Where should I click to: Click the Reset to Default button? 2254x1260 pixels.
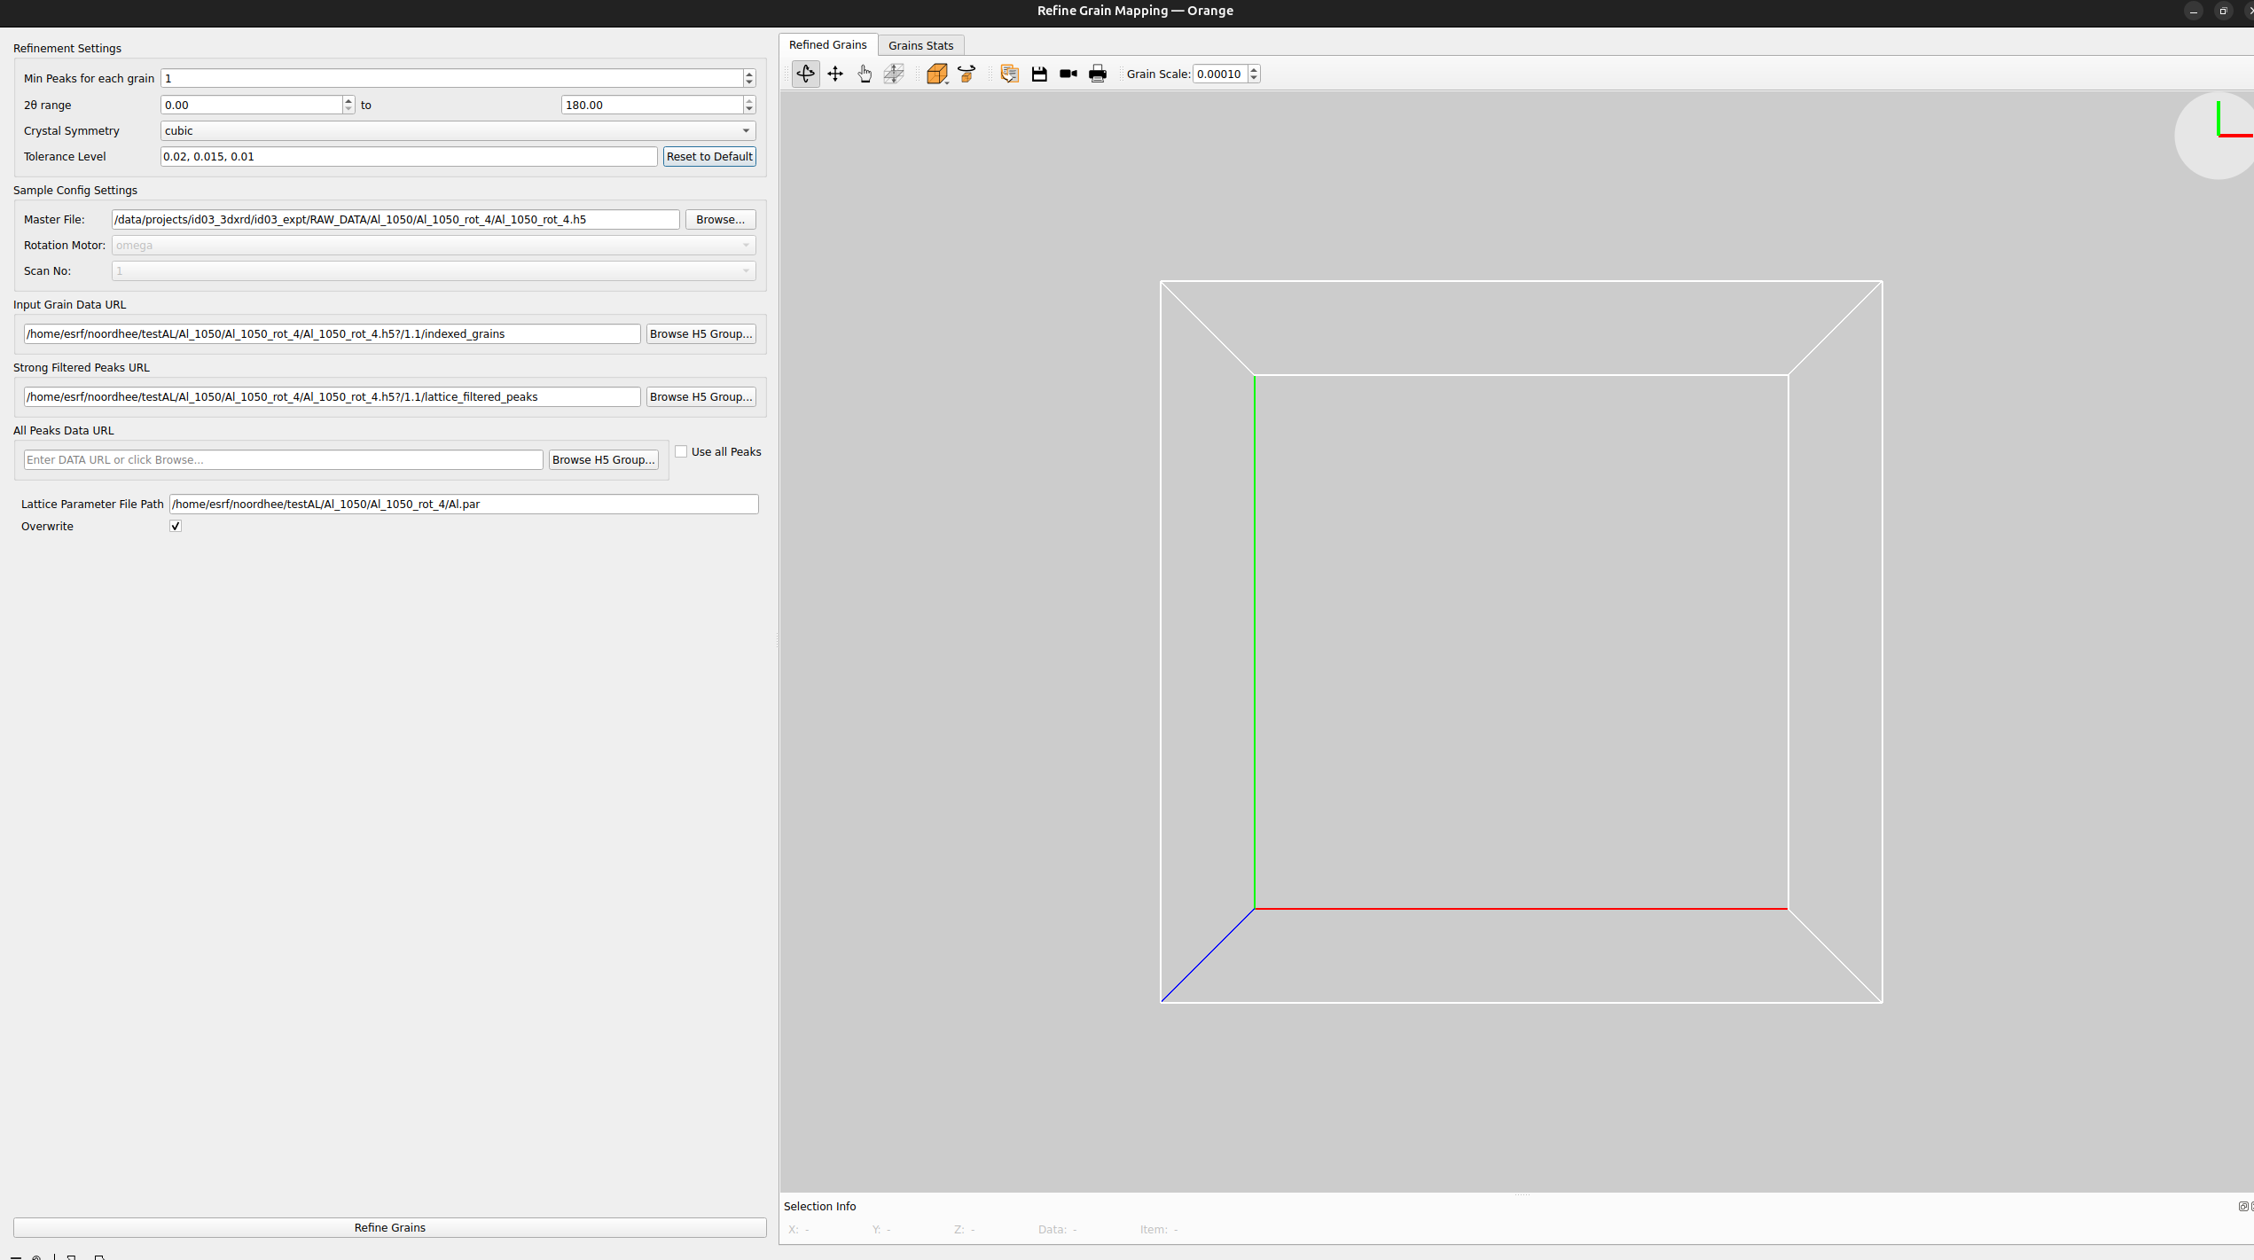709,156
